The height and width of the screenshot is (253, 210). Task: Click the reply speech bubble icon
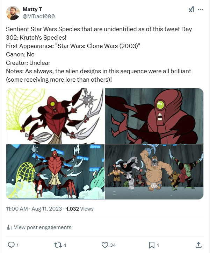[11, 244]
